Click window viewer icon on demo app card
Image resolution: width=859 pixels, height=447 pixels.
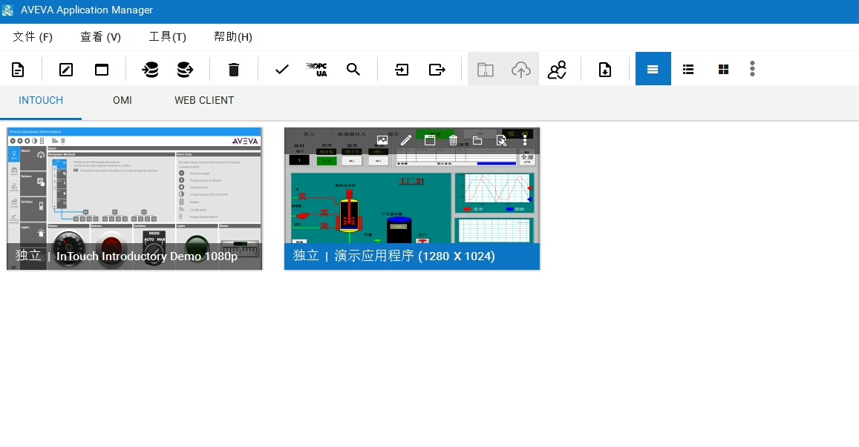(429, 141)
